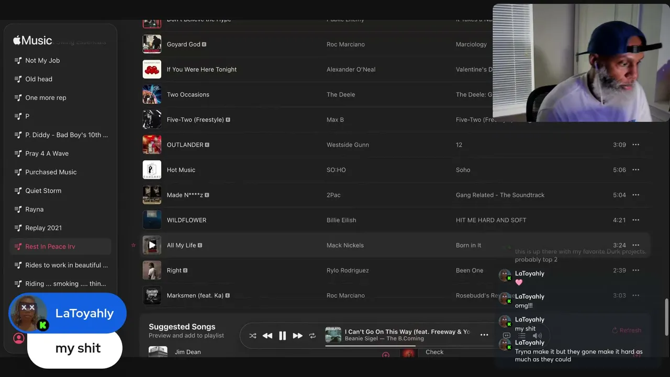Open more options for the playing track
The image size is (670, 377).
coord(484,335)
